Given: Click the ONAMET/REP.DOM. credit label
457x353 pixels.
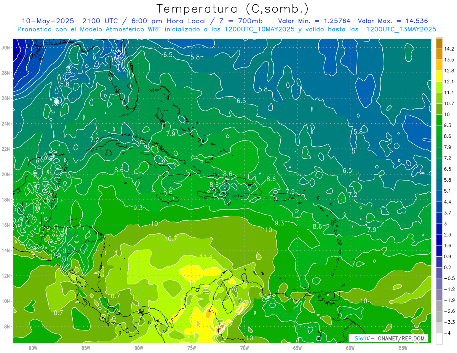Looking at the screenshot, I should coord(402,338).
